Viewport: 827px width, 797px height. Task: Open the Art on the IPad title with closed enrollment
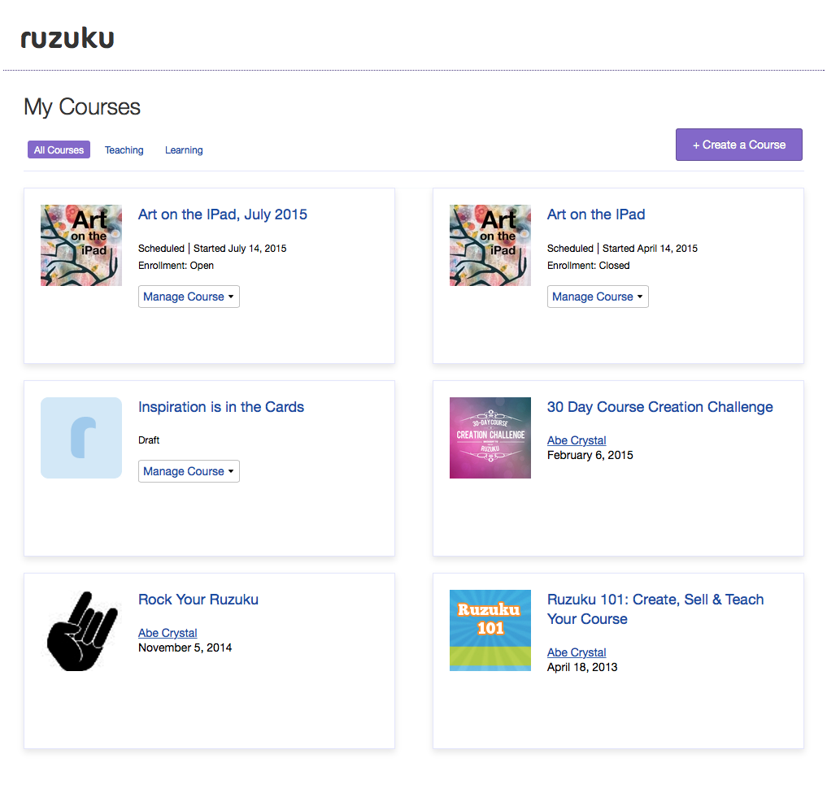(596, 214)
